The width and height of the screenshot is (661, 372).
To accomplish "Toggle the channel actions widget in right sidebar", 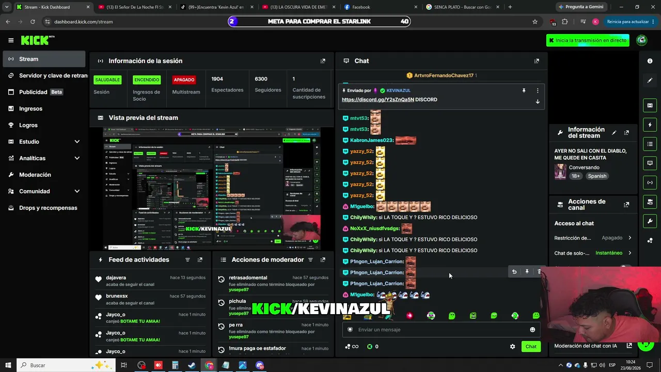I will point(650,202).
